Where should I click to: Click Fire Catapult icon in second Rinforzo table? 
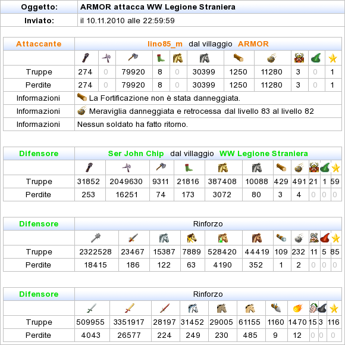pyautogui.click(x=298, y=308)
